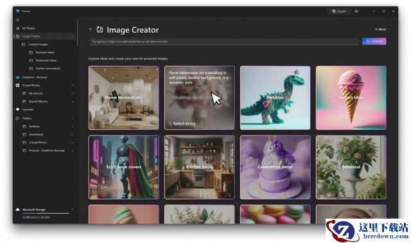
Task: Click the My Albums icon
Action: pyautogui.click(x=24, y=93)
